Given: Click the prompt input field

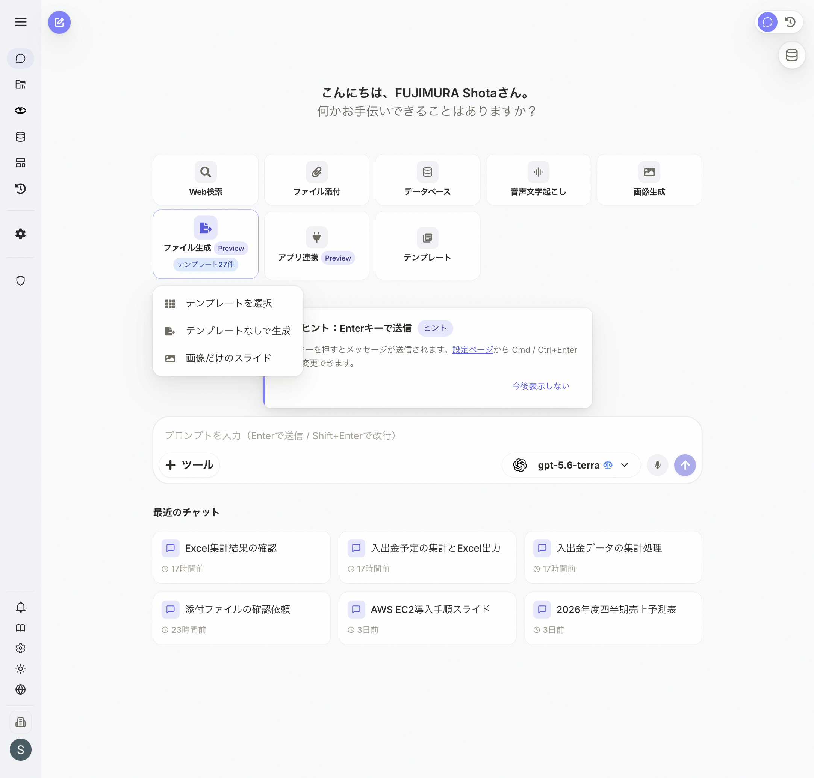Looking at the screenshot, I should tap(427, 435).
